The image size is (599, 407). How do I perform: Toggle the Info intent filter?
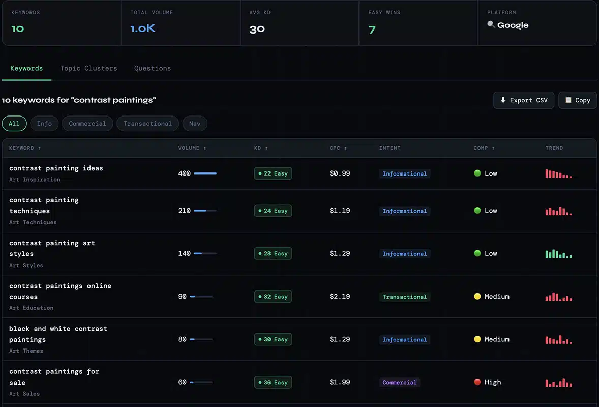[x=44, y=124]
